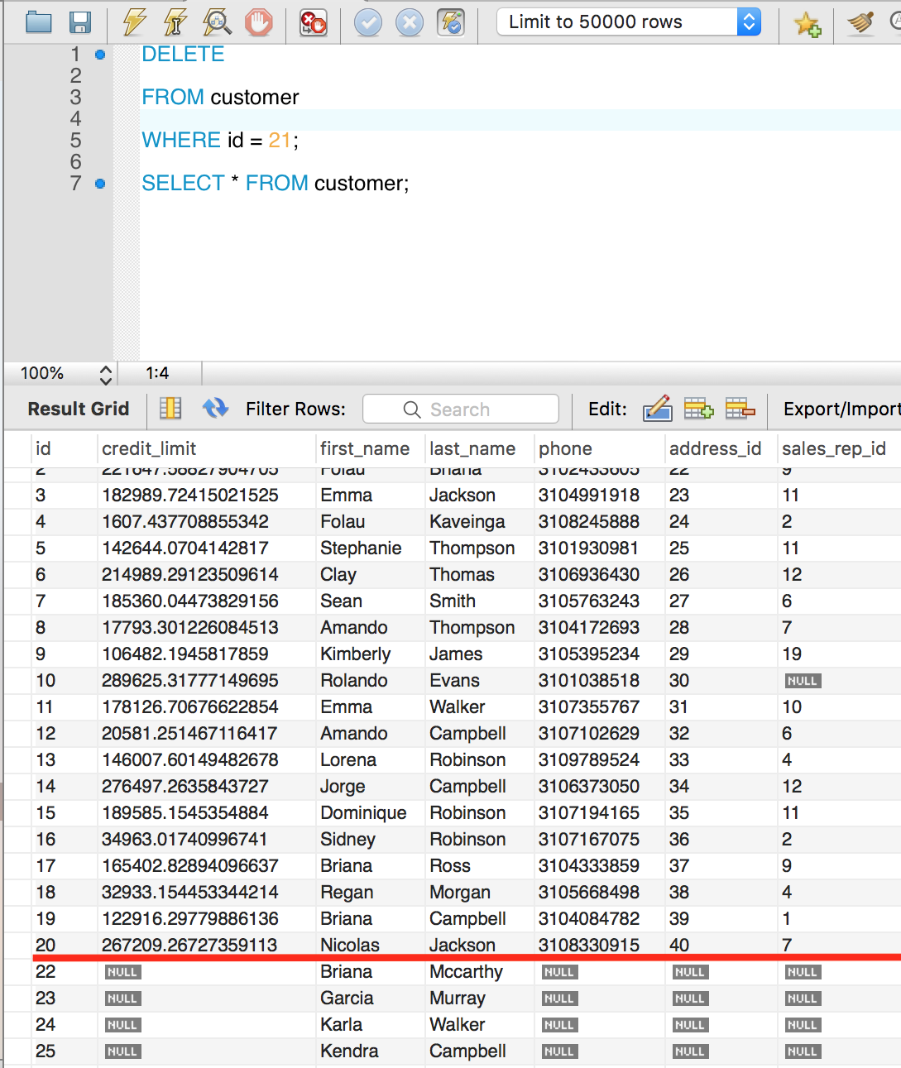The height and width of the screenshot is (1068, 901).
Task: Sort by sales_rep_id column header
Action: click(834, 448)
